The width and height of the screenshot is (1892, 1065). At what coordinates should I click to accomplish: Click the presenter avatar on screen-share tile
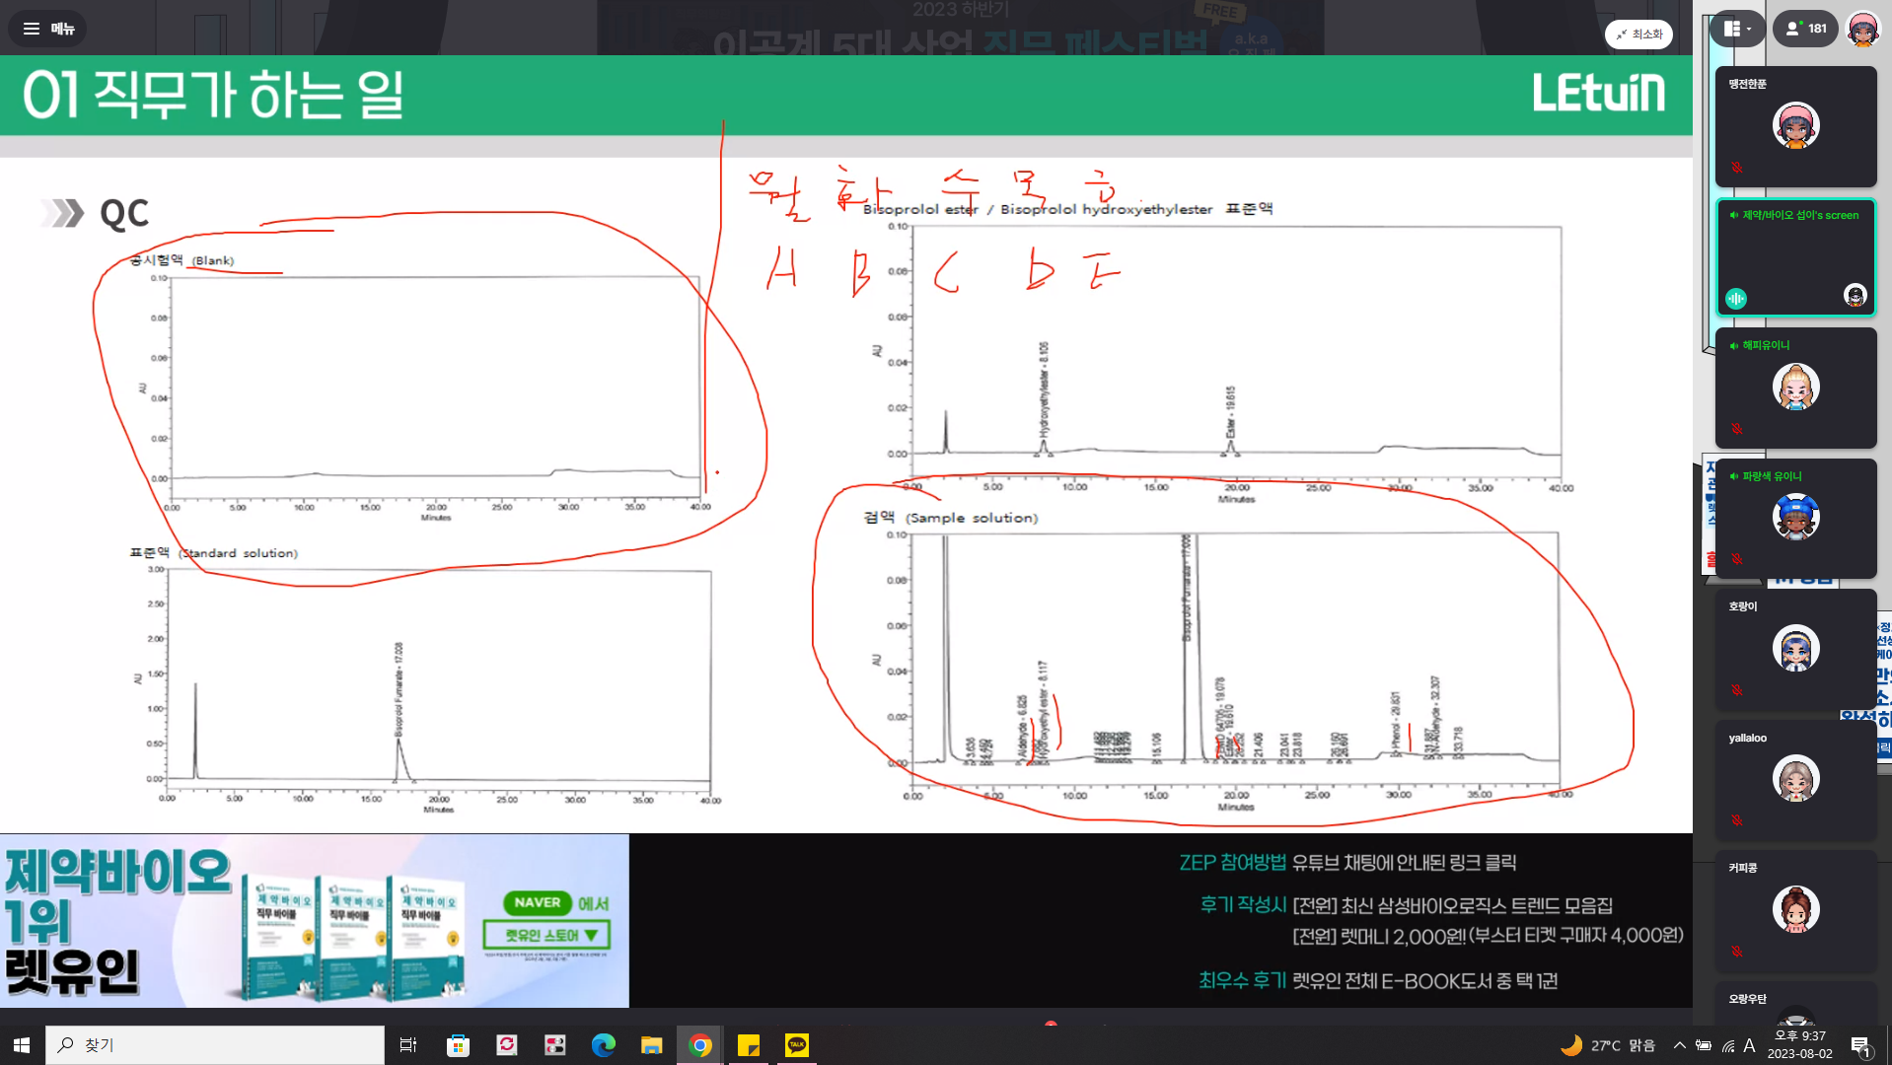pos(1855,295)
